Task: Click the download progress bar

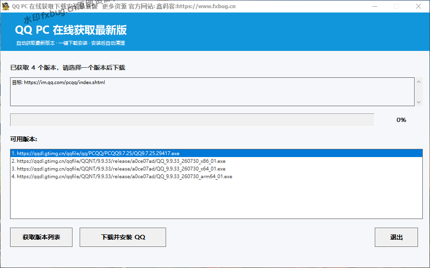Action: coord(192,120)
